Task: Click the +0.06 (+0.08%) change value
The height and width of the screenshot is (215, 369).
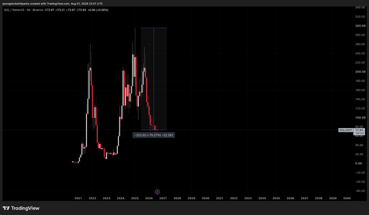Action: 98,10
